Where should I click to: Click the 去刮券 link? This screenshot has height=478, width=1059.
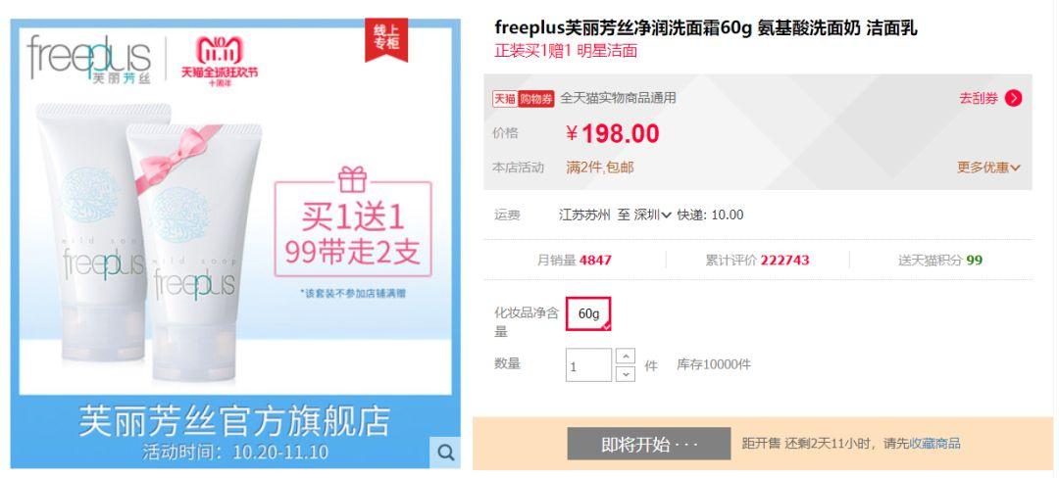[x=979, y=98]
